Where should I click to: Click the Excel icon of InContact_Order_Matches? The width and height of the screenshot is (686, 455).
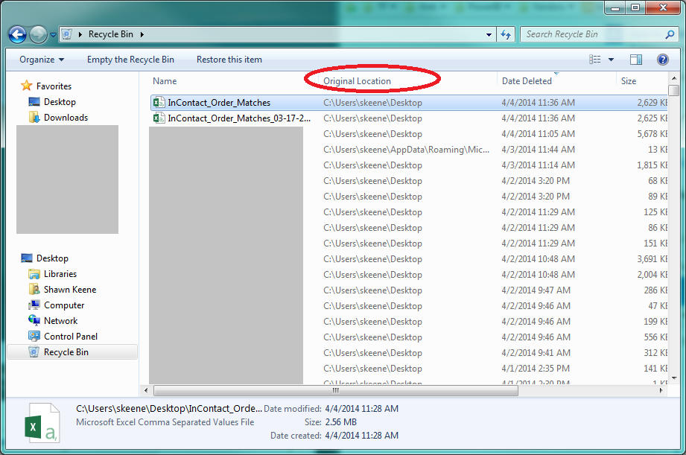[159, 103]
